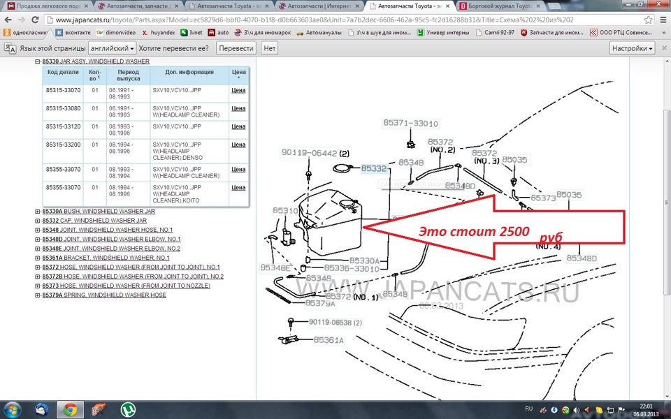Switch to Бортовой журнал Toyota tab
The width and height of the screenshot is (671, 419).
click(x=498, y=6)
